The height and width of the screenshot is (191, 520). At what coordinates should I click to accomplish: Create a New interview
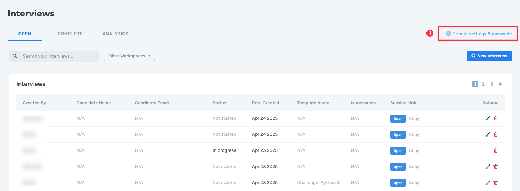point(489,56)
